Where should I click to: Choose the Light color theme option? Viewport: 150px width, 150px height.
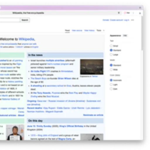[111, 85]
